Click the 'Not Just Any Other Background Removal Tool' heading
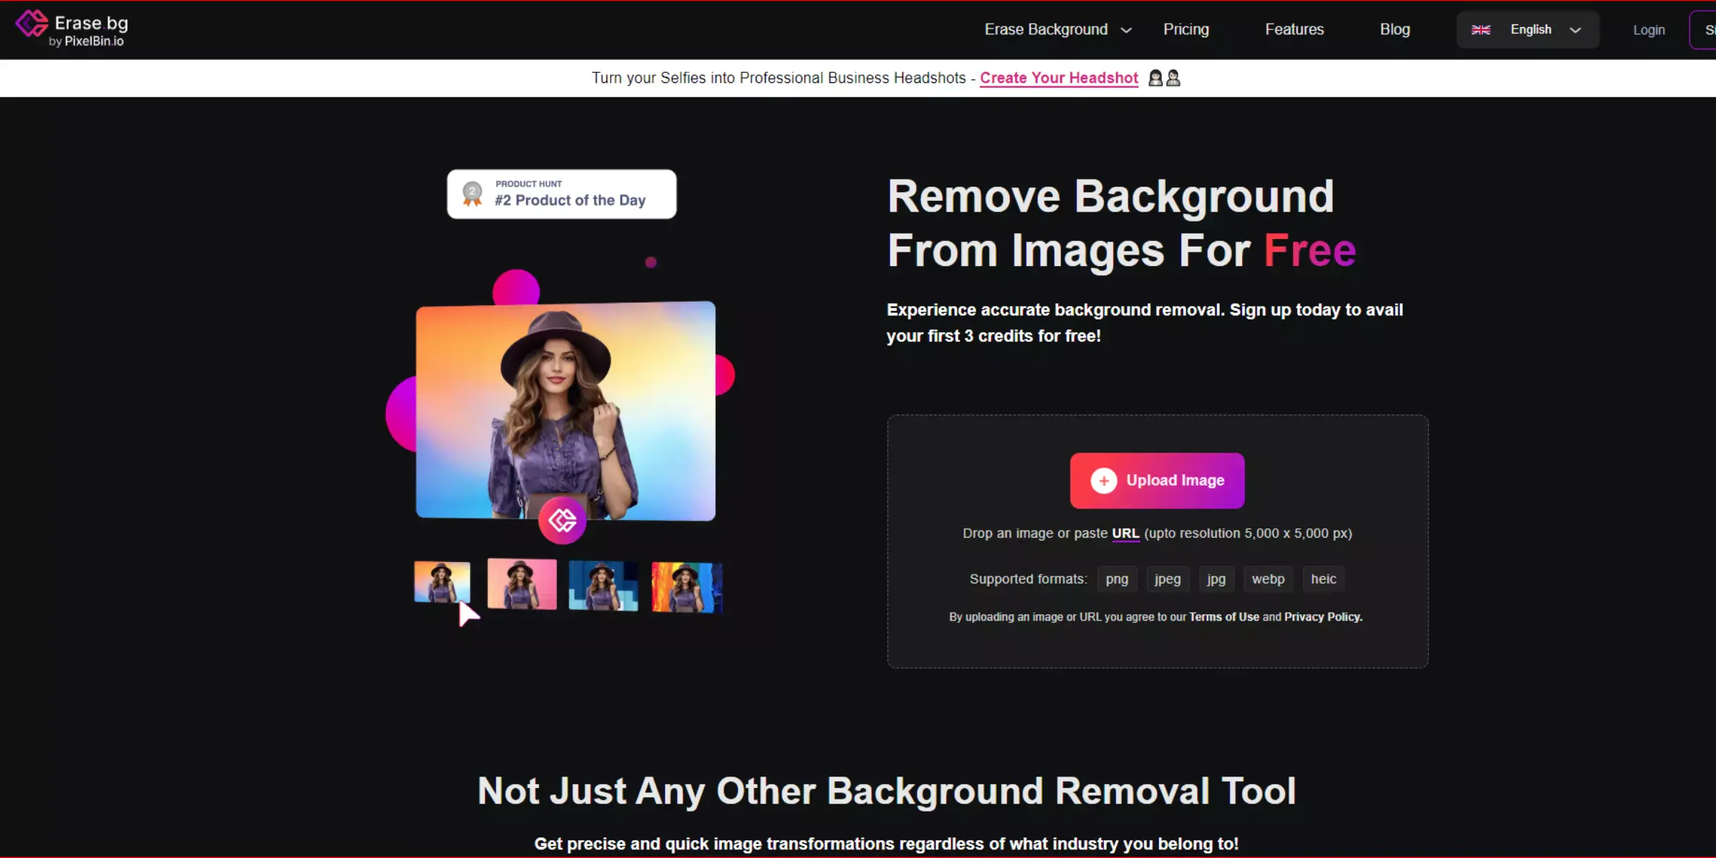The height and width of the screenshot is (858, 1716). coord(887,791)
